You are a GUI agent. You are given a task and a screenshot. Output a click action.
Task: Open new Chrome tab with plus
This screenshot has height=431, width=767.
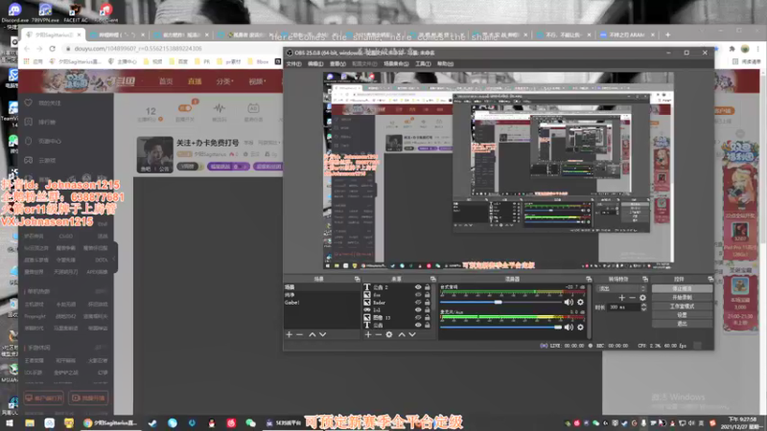pos(667,34)
